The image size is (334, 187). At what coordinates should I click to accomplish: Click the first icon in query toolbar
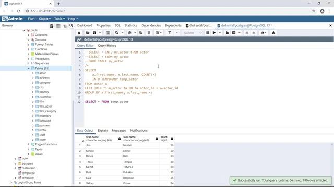coord(79,33)
